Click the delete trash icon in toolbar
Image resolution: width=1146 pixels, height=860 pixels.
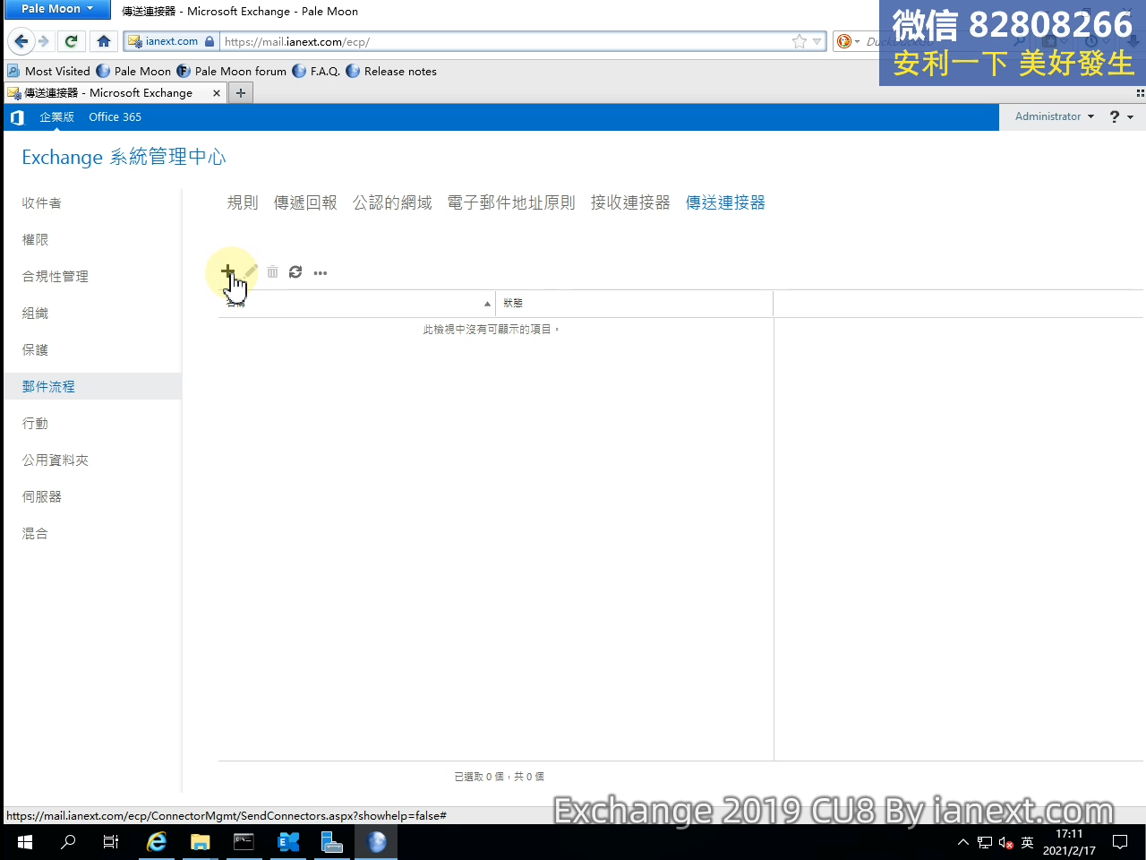click(x=272, y=271)
